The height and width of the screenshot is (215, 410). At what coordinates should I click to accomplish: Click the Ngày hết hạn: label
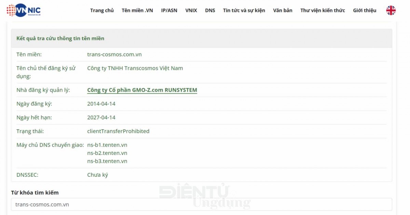[x=34, y=117]
